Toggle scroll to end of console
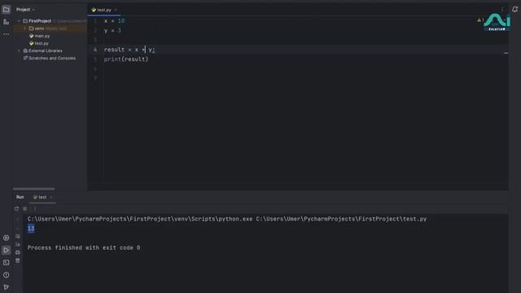 click(18, 244)
